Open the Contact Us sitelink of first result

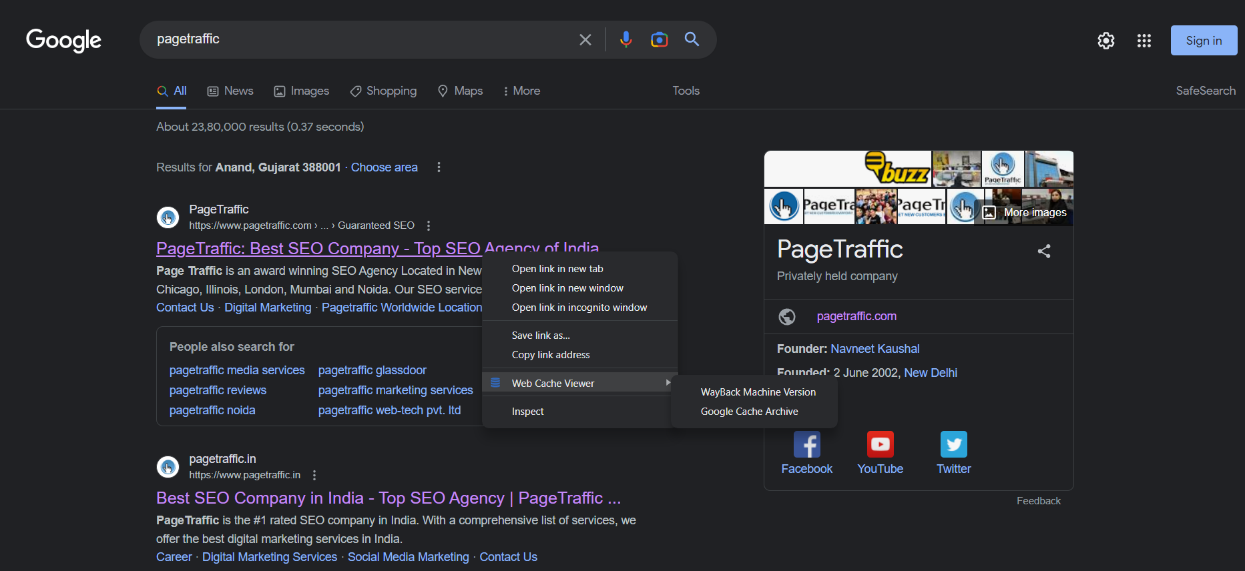(x=185, y=308)
